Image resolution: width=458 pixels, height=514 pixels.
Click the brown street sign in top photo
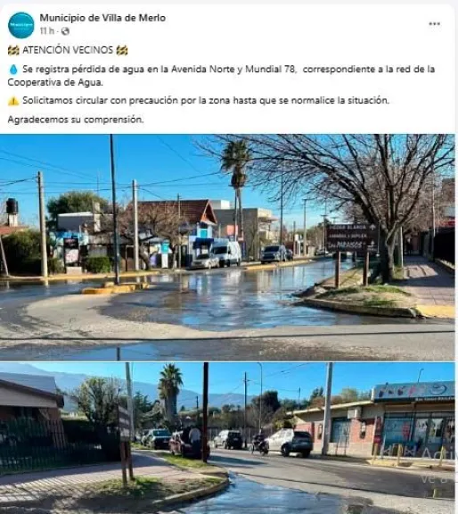point(352,237)
